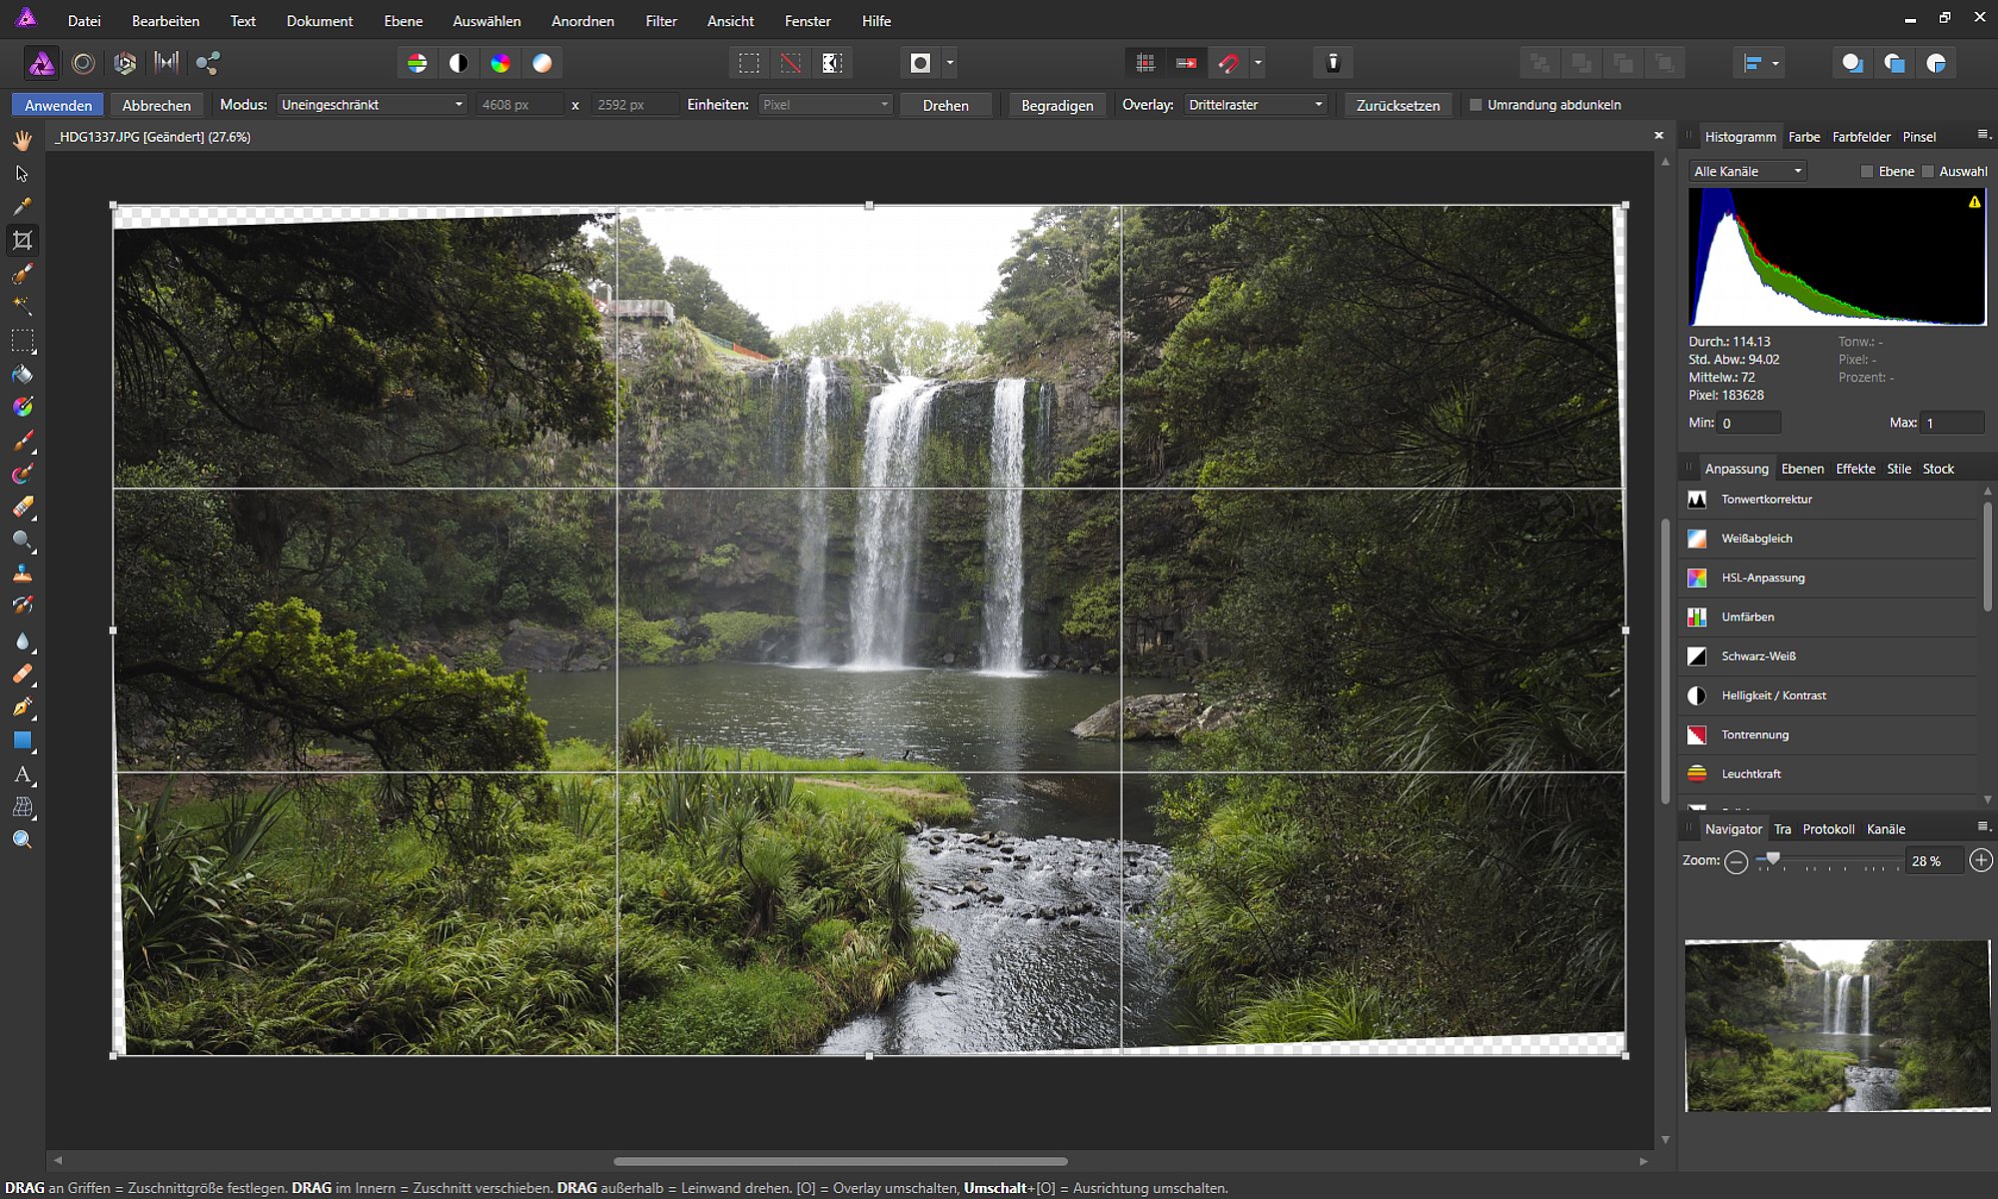
Task: Expand the Alle Kanäle channel dropdown
Action: [1748, 172]
